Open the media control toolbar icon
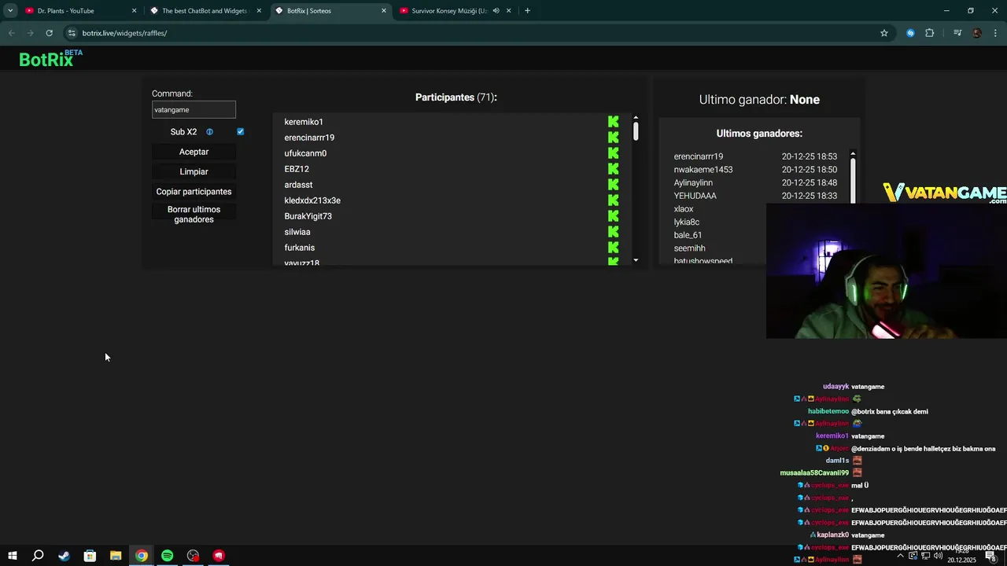The height and width of the screenshot is (566, 1007). [x=957, y=33]
